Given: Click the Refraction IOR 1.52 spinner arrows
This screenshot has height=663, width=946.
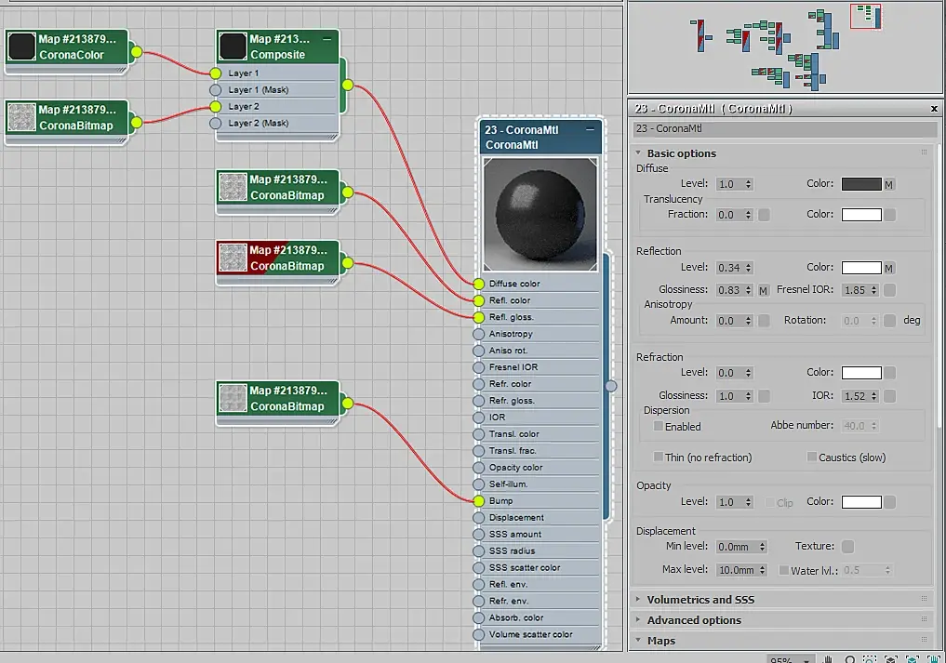Looking at the screenshot, I should [873, 396].
